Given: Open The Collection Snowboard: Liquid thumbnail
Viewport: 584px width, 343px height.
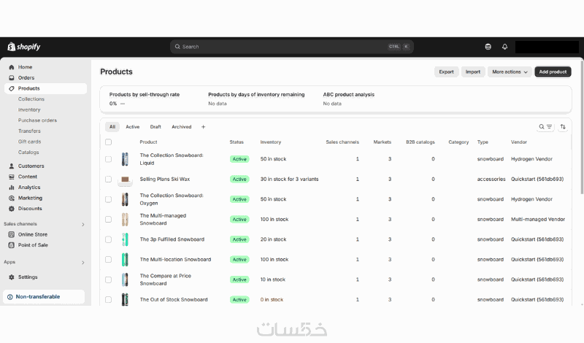Looking at the screenshot, I should tap(125, 159).
